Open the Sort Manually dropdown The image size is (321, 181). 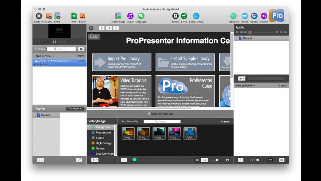click(131, 122)
